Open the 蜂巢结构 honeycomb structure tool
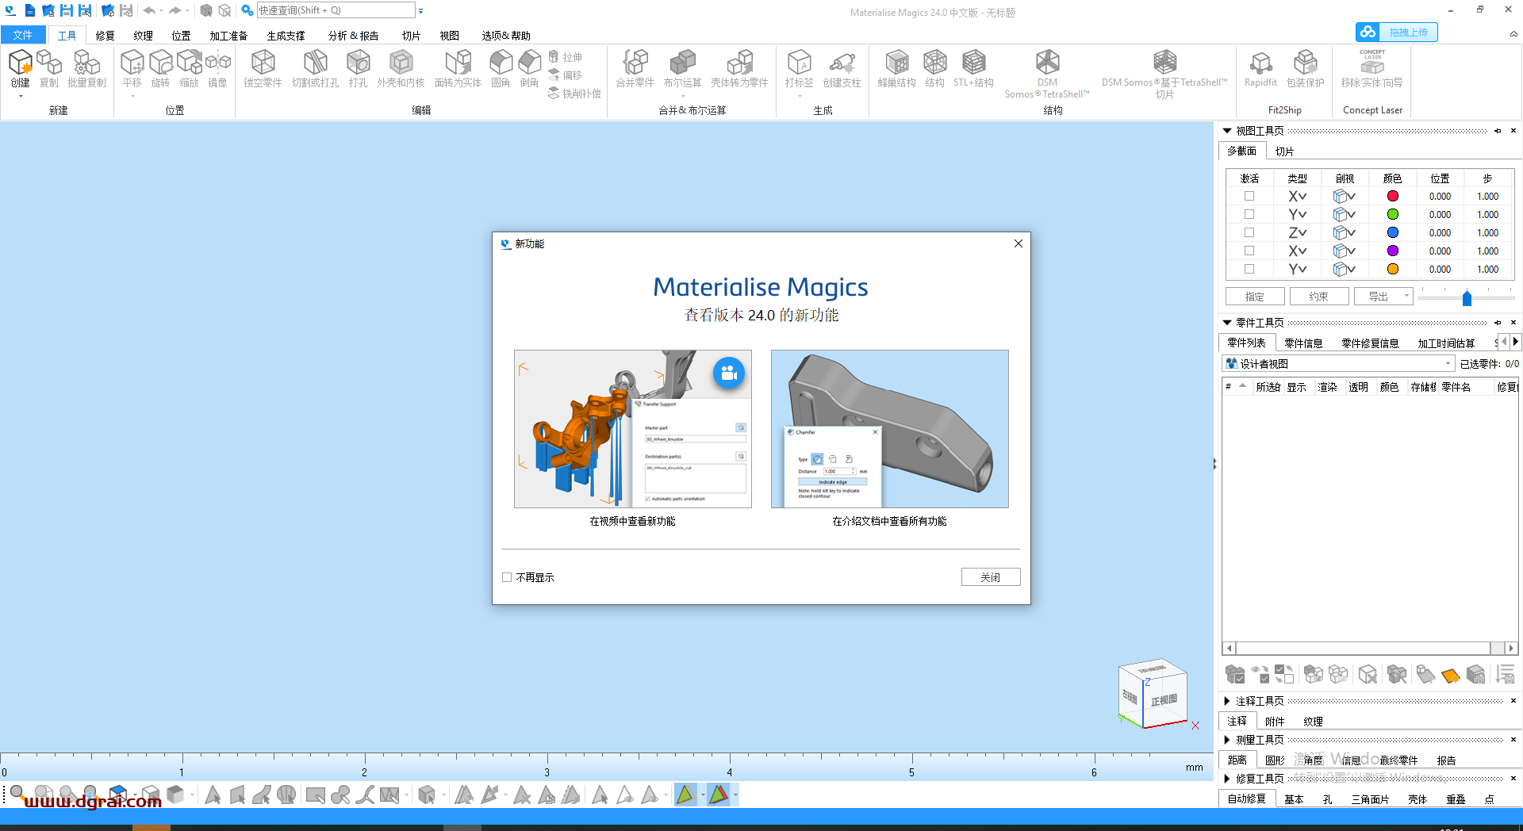 [x=897, y=68]
